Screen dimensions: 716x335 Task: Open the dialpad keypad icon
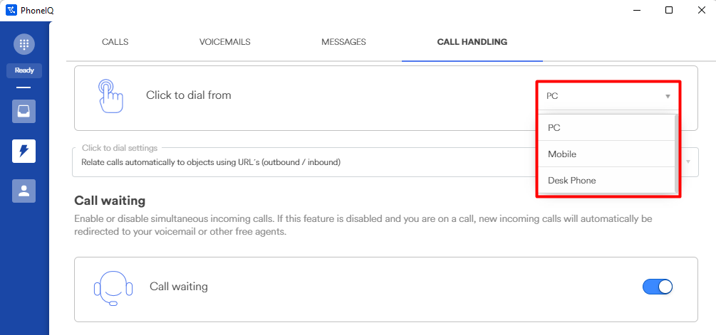pyautogui.click(x=24, y=44)
